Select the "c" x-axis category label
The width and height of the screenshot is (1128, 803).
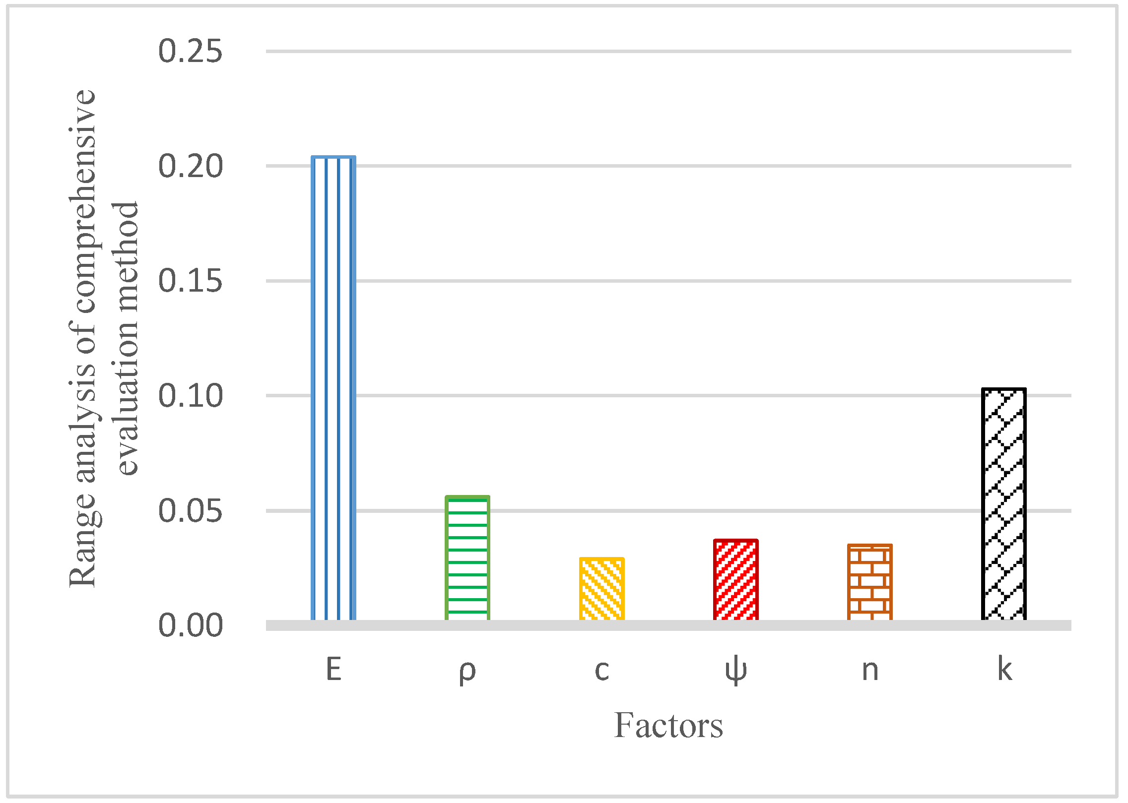601,671
